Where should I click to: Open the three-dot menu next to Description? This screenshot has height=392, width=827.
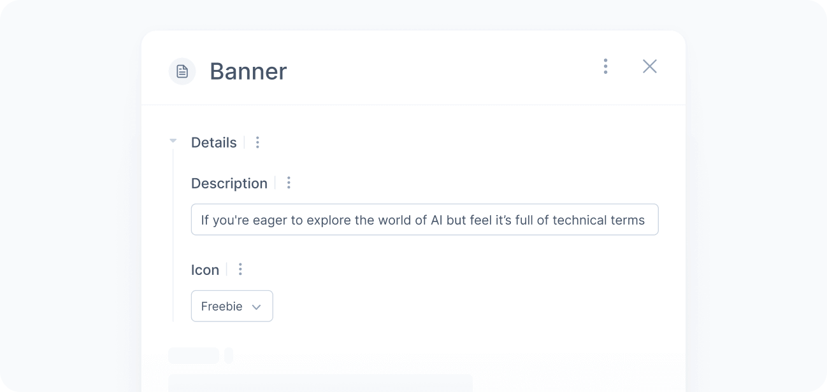click(x=289, y=183)
